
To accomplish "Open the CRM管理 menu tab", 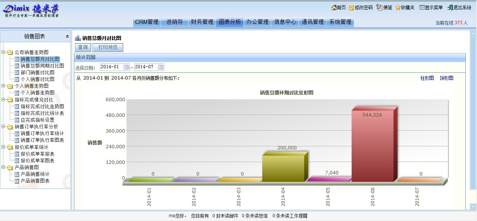I will point(147,22).
